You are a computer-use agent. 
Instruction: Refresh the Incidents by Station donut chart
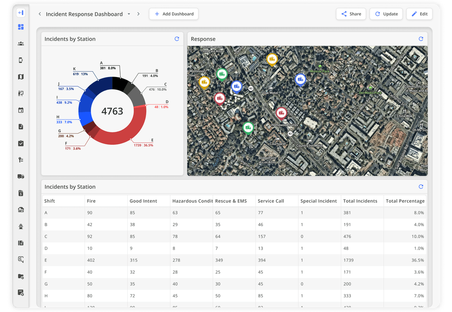[177, 39]
